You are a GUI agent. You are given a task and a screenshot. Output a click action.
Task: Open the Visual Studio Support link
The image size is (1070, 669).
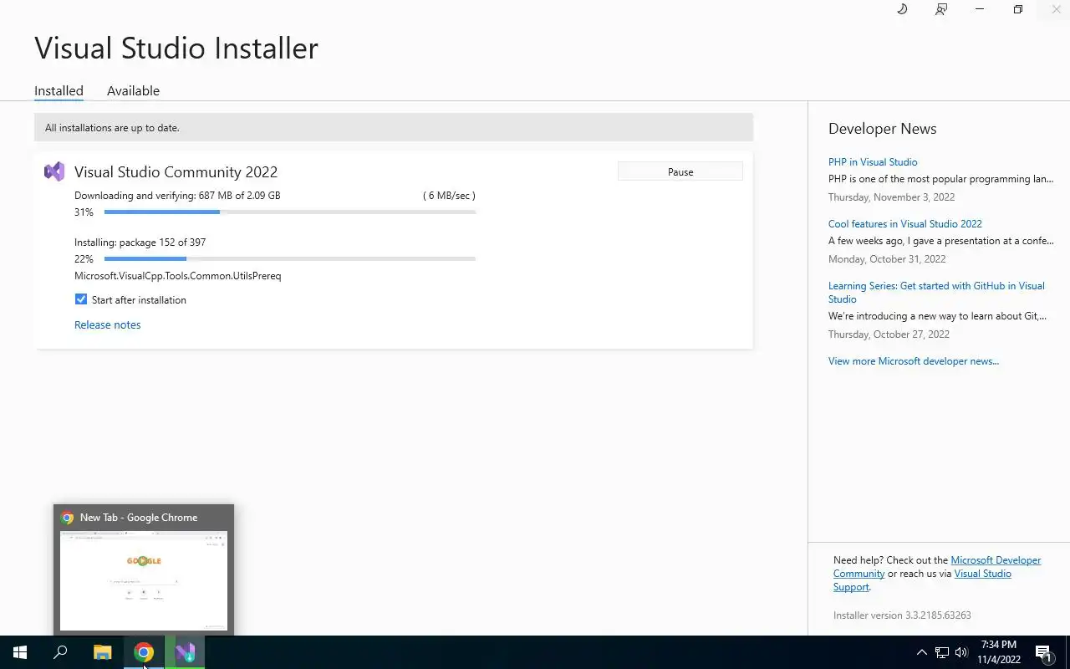(x=922, y=580)
